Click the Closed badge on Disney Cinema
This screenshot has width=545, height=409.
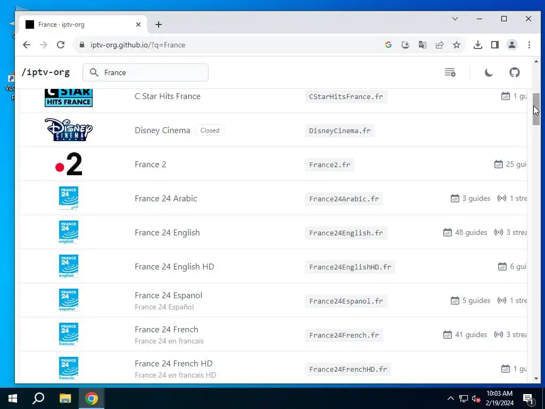click(x=210, y=130)
